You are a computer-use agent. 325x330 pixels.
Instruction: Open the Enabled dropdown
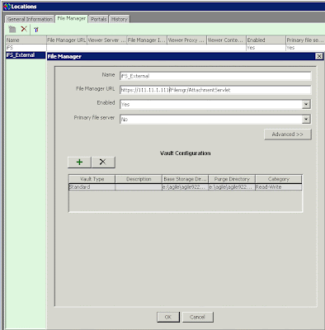point(306,104)
